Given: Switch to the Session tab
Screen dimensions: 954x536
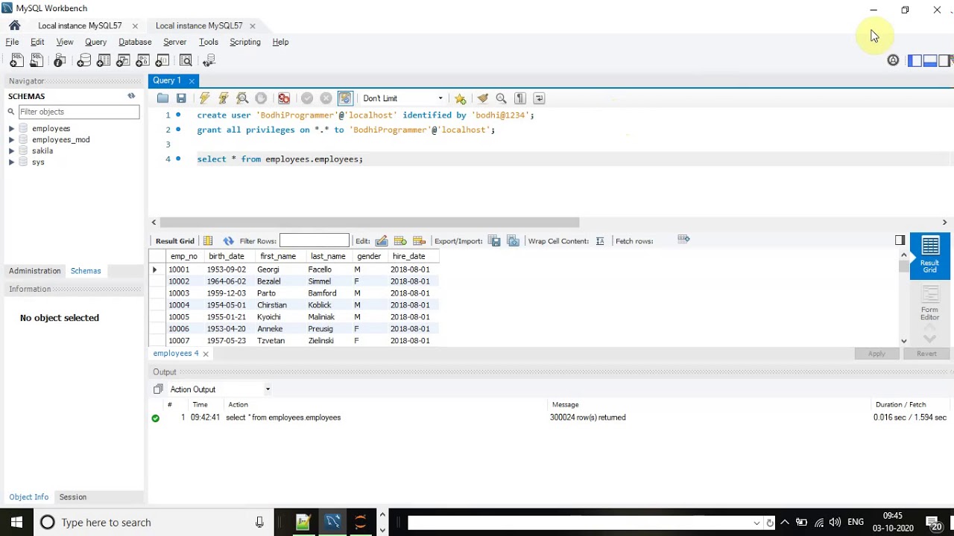Looking at the screenshot, I should coord(72,497).
